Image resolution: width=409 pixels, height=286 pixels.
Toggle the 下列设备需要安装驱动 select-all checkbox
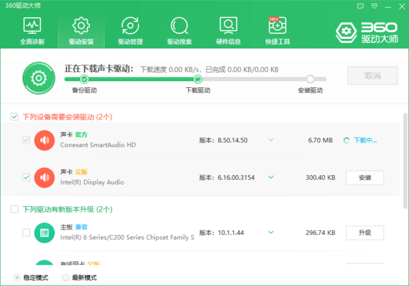pos(14,117)
